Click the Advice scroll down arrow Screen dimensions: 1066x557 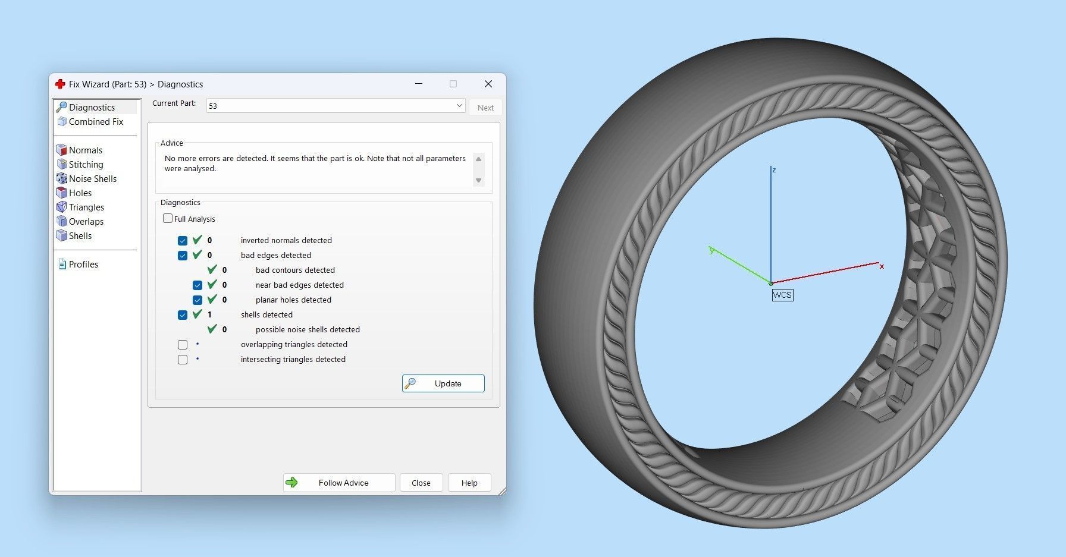(x=478, y=181)
